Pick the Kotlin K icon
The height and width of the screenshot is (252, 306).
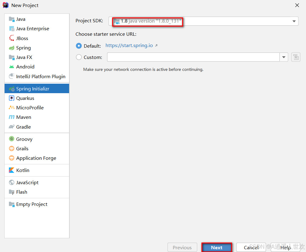click(x=12, y=170)
